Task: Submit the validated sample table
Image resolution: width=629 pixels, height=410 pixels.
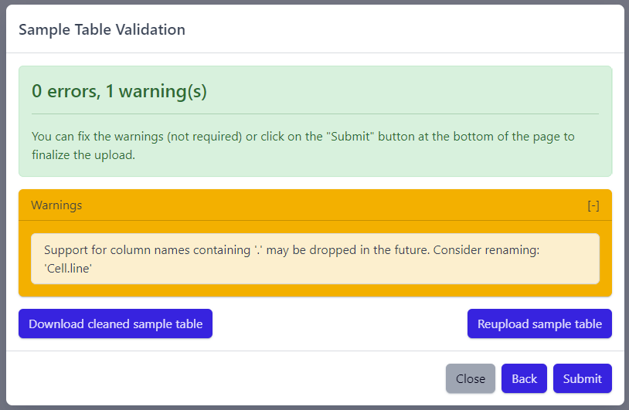Action: point(582,378)
